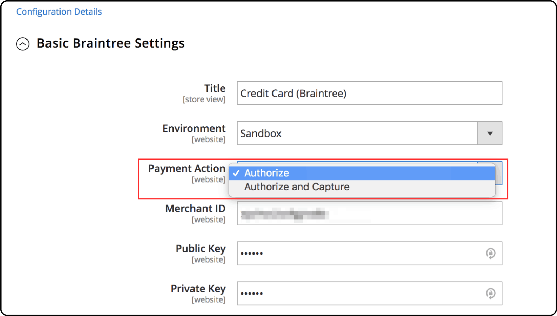Click the lock icon in Public Key field
The image size is (557, 316).
coord(490,253)
